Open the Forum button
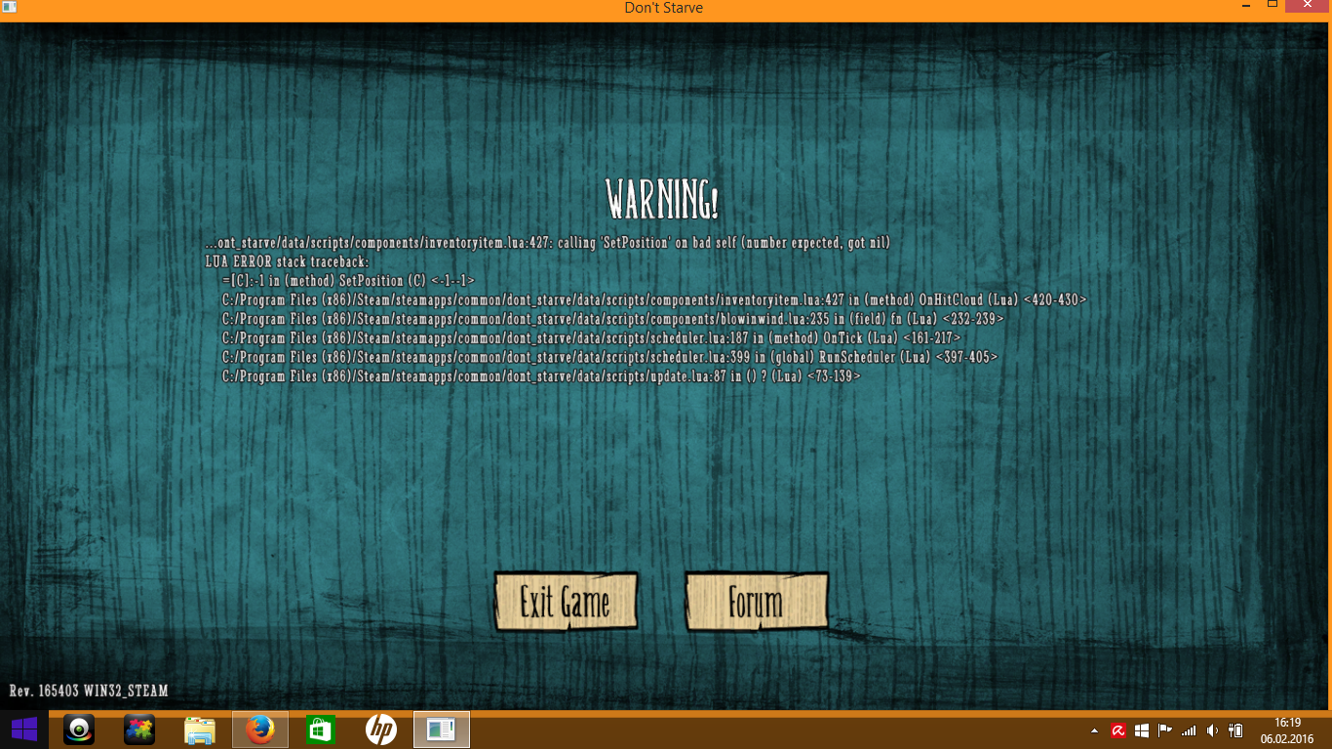Screen dimensions: 1332x749 pyautogui.click(x=756, y=602)
